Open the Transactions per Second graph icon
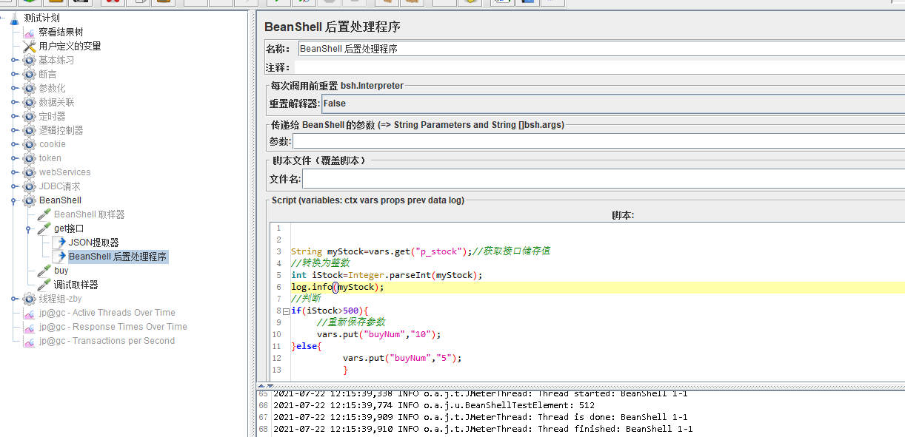The height and width of the screenshot is (437, 905). tap(29, 341)
